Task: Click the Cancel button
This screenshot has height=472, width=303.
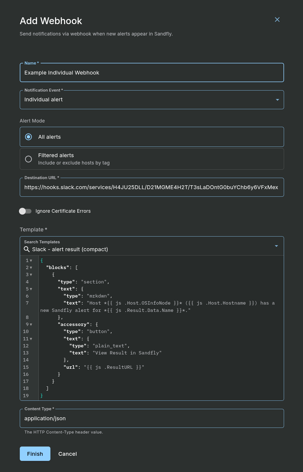Action: 67,454
